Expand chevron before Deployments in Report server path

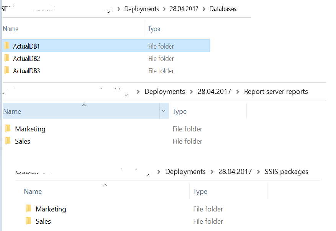click(138, 92)
